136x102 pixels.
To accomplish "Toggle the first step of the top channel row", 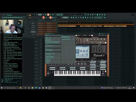I will (39, 23).
